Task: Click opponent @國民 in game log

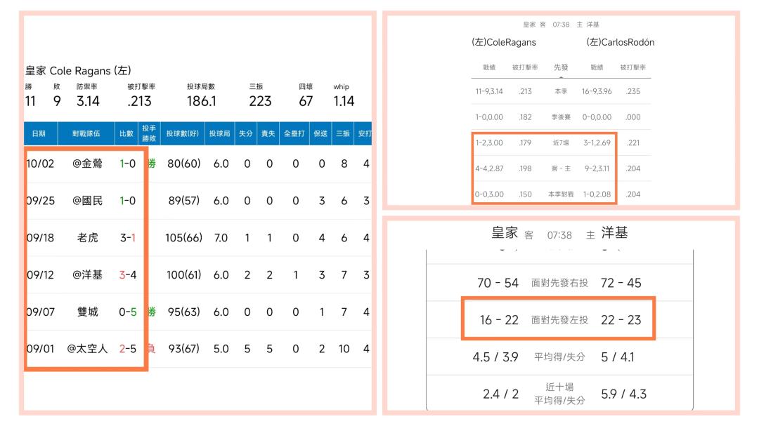Action: click(88, 201)
